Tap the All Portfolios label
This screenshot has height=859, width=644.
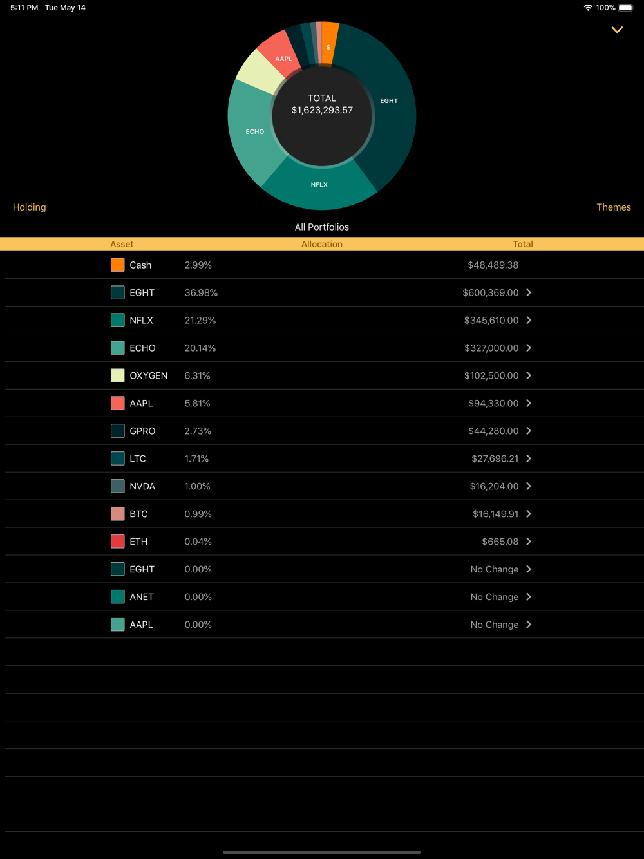(x=322, y=227)
